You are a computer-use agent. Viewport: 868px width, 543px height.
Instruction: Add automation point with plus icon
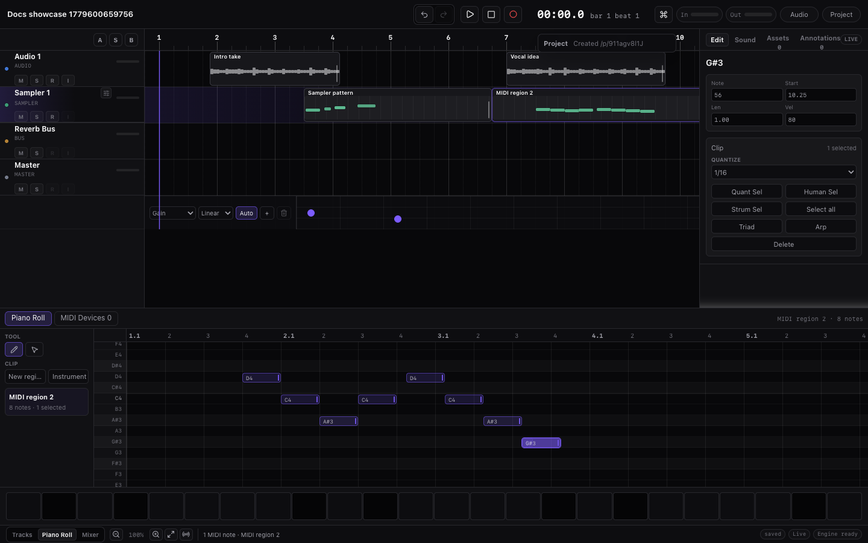point(267,213)
